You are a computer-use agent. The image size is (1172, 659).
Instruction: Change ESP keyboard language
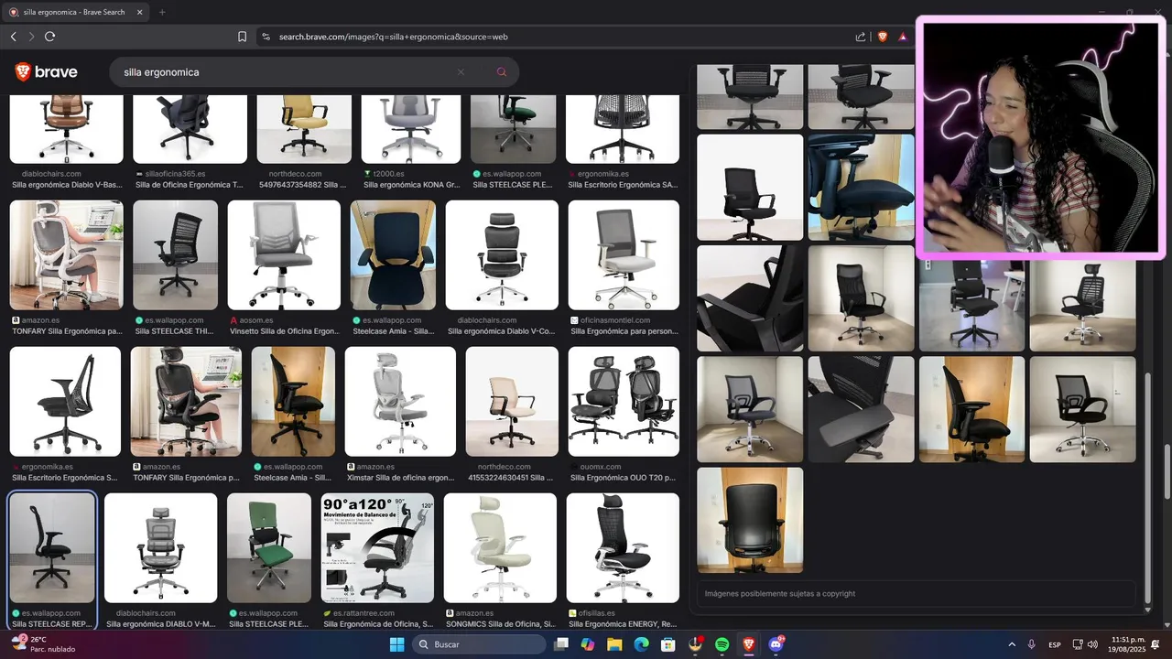click(x=1055, y=644)
